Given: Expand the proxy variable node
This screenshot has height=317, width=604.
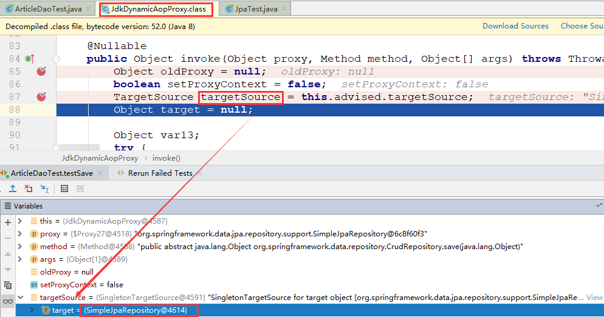Looking at the screenshot, I should tap(20, 233).
